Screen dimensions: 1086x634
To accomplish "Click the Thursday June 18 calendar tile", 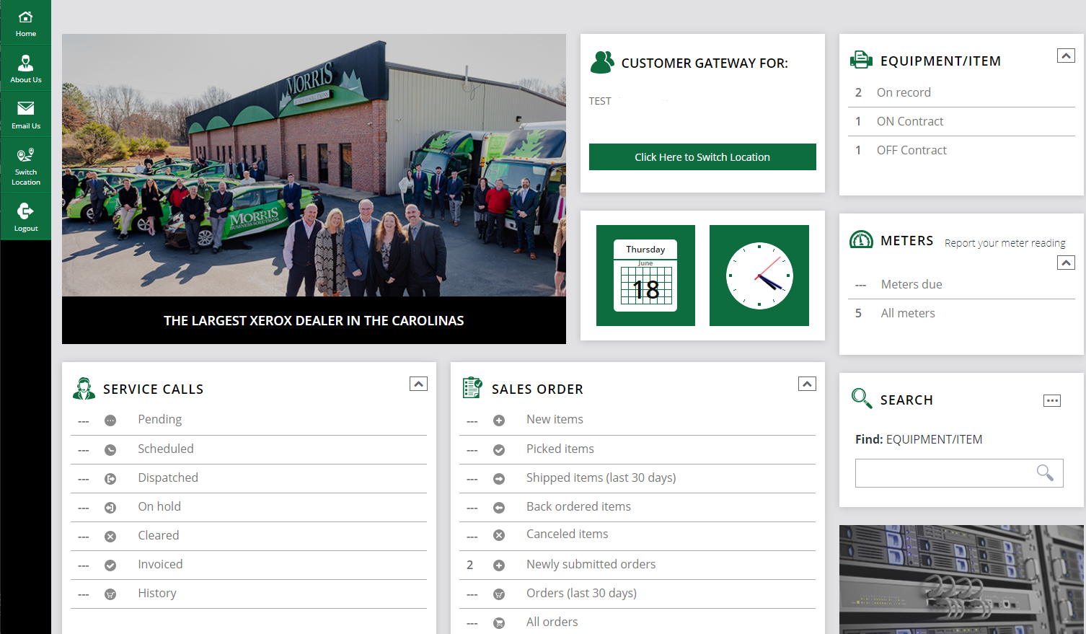I will (x=645, y=276).
